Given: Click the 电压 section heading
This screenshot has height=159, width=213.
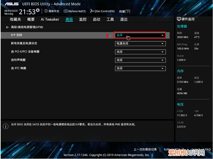Looking at the screenshot, I should [180, 104].
